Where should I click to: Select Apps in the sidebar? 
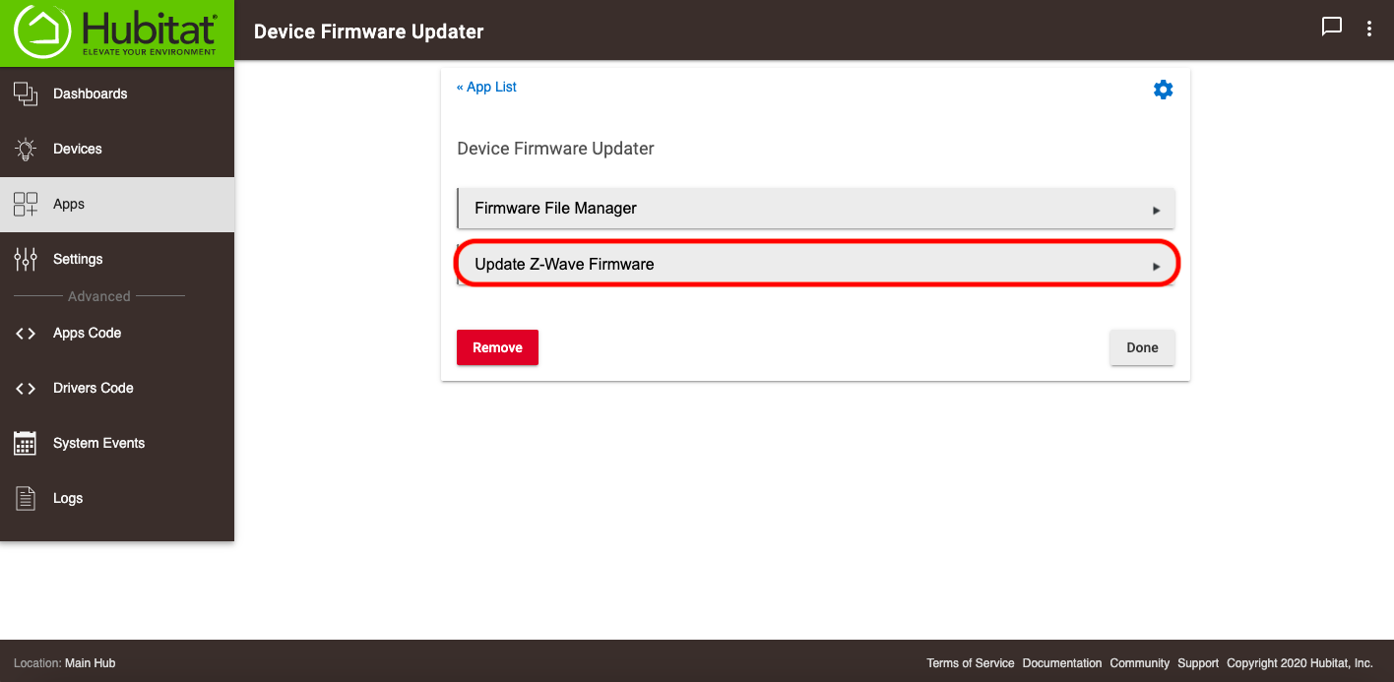click(x=117, y=204)
